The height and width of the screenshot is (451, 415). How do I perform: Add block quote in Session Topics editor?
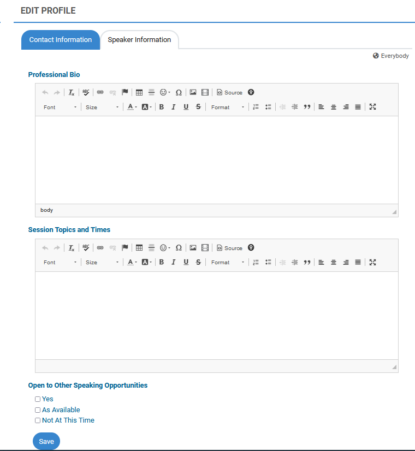[x=307, y=263]
